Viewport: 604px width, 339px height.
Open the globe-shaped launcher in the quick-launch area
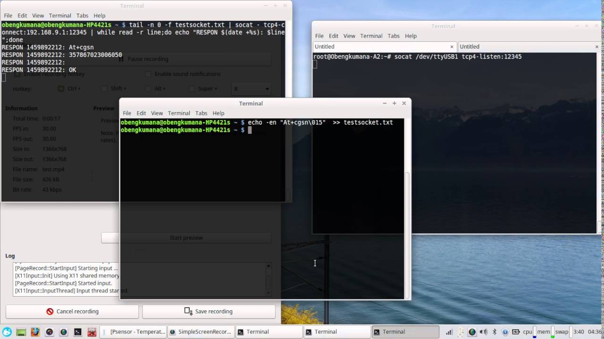point(63,332)
